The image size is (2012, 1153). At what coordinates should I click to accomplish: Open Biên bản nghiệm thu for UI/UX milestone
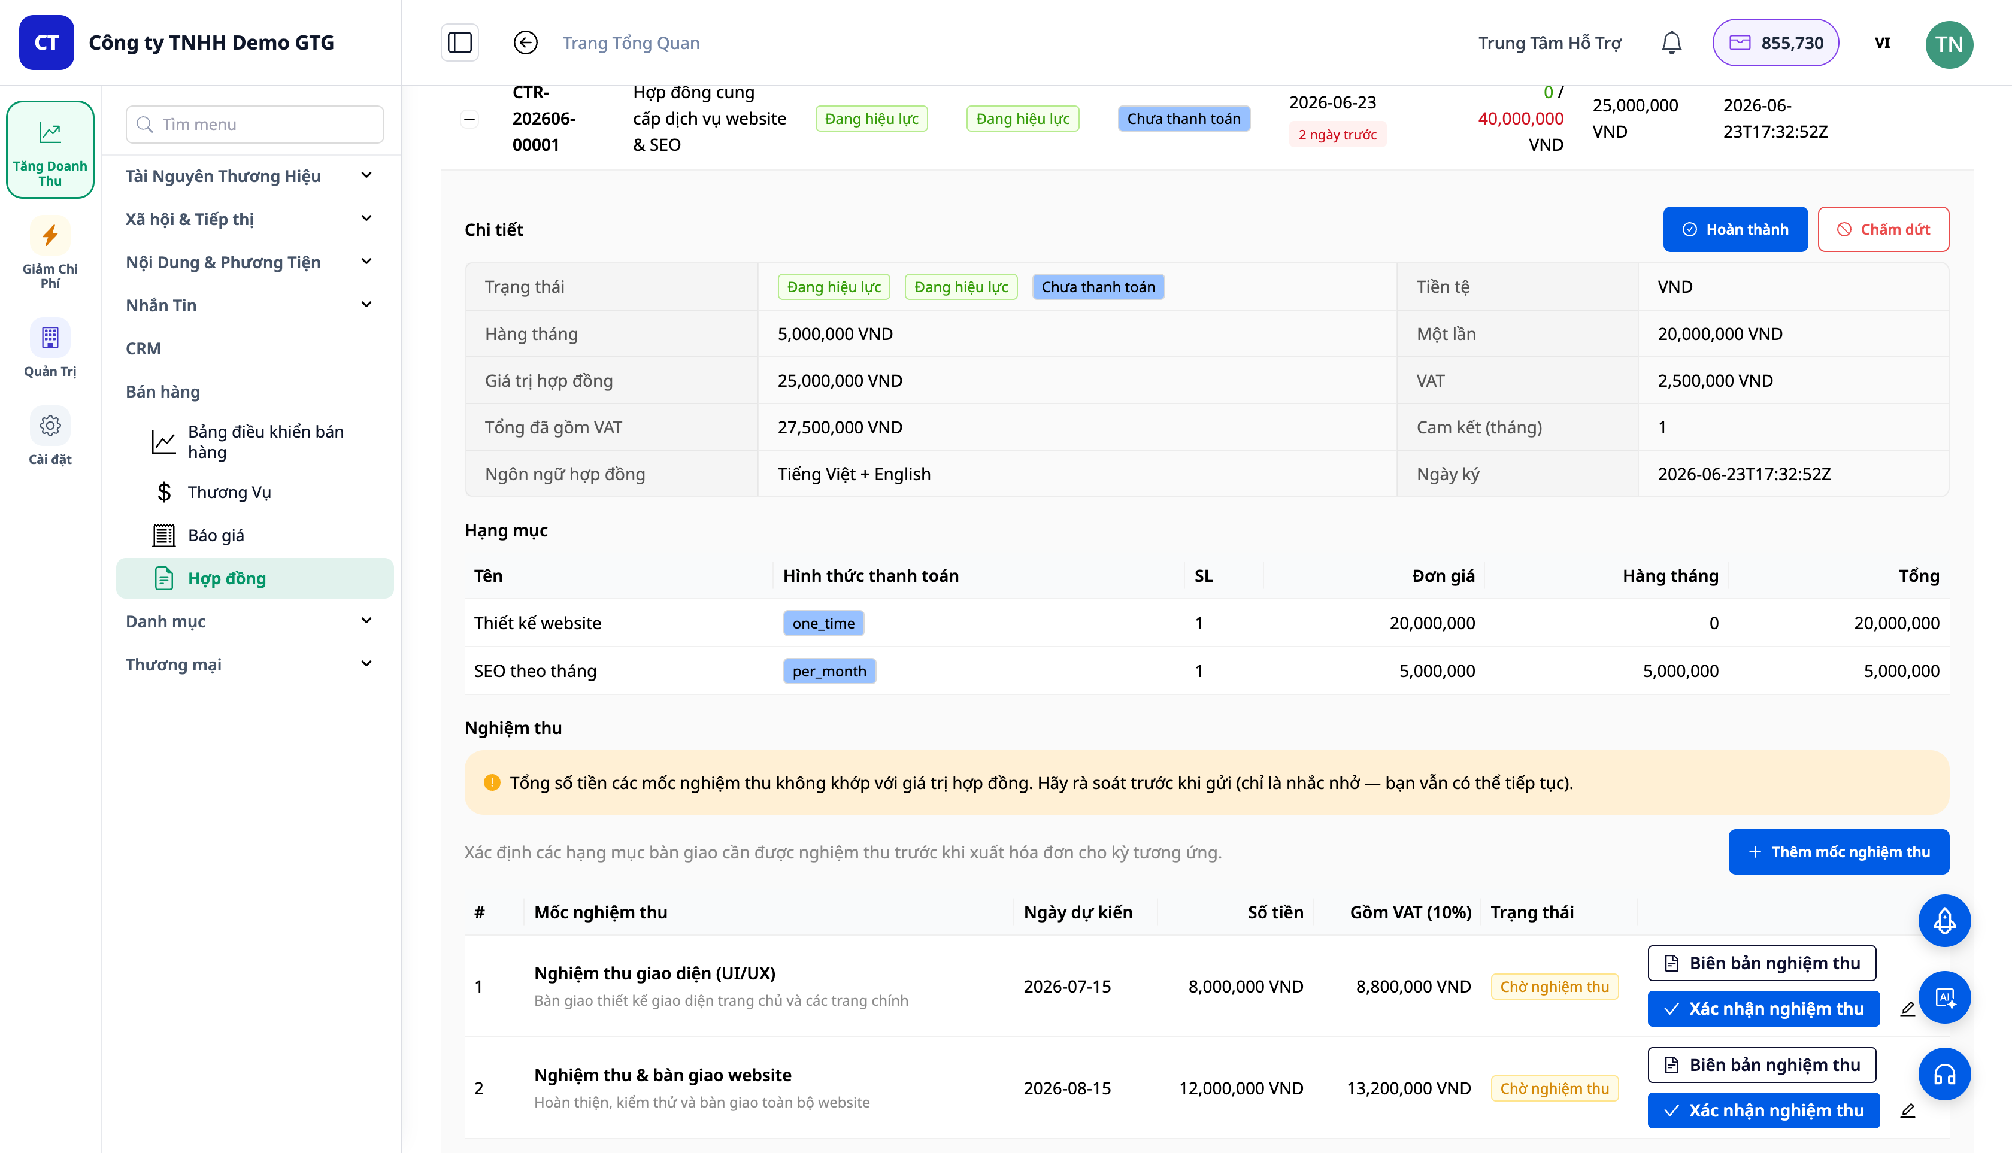coord(1762,963)
